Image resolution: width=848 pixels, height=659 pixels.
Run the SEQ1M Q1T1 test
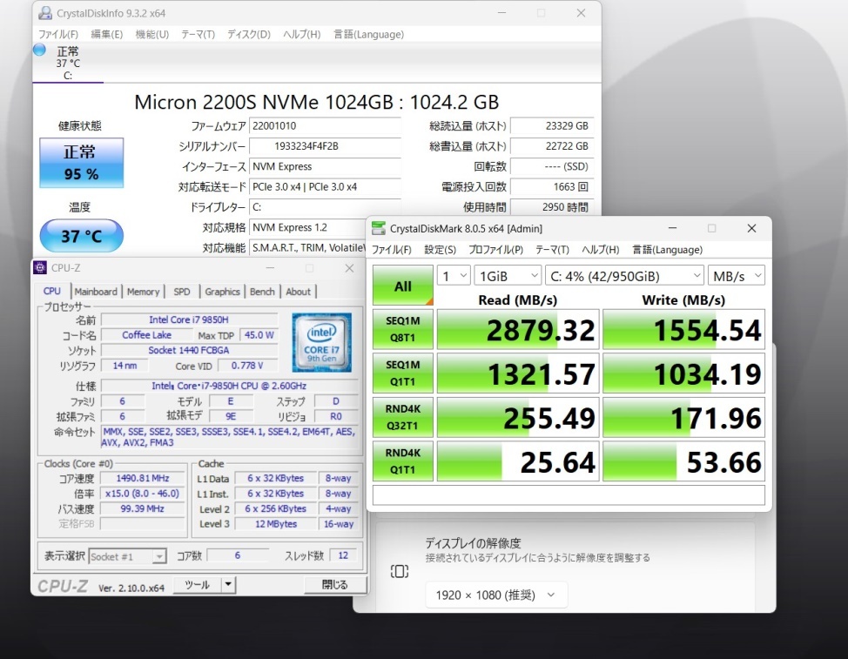point(402,374)
